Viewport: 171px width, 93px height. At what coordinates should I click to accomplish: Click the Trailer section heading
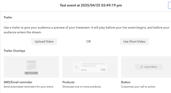pos(8,17)
